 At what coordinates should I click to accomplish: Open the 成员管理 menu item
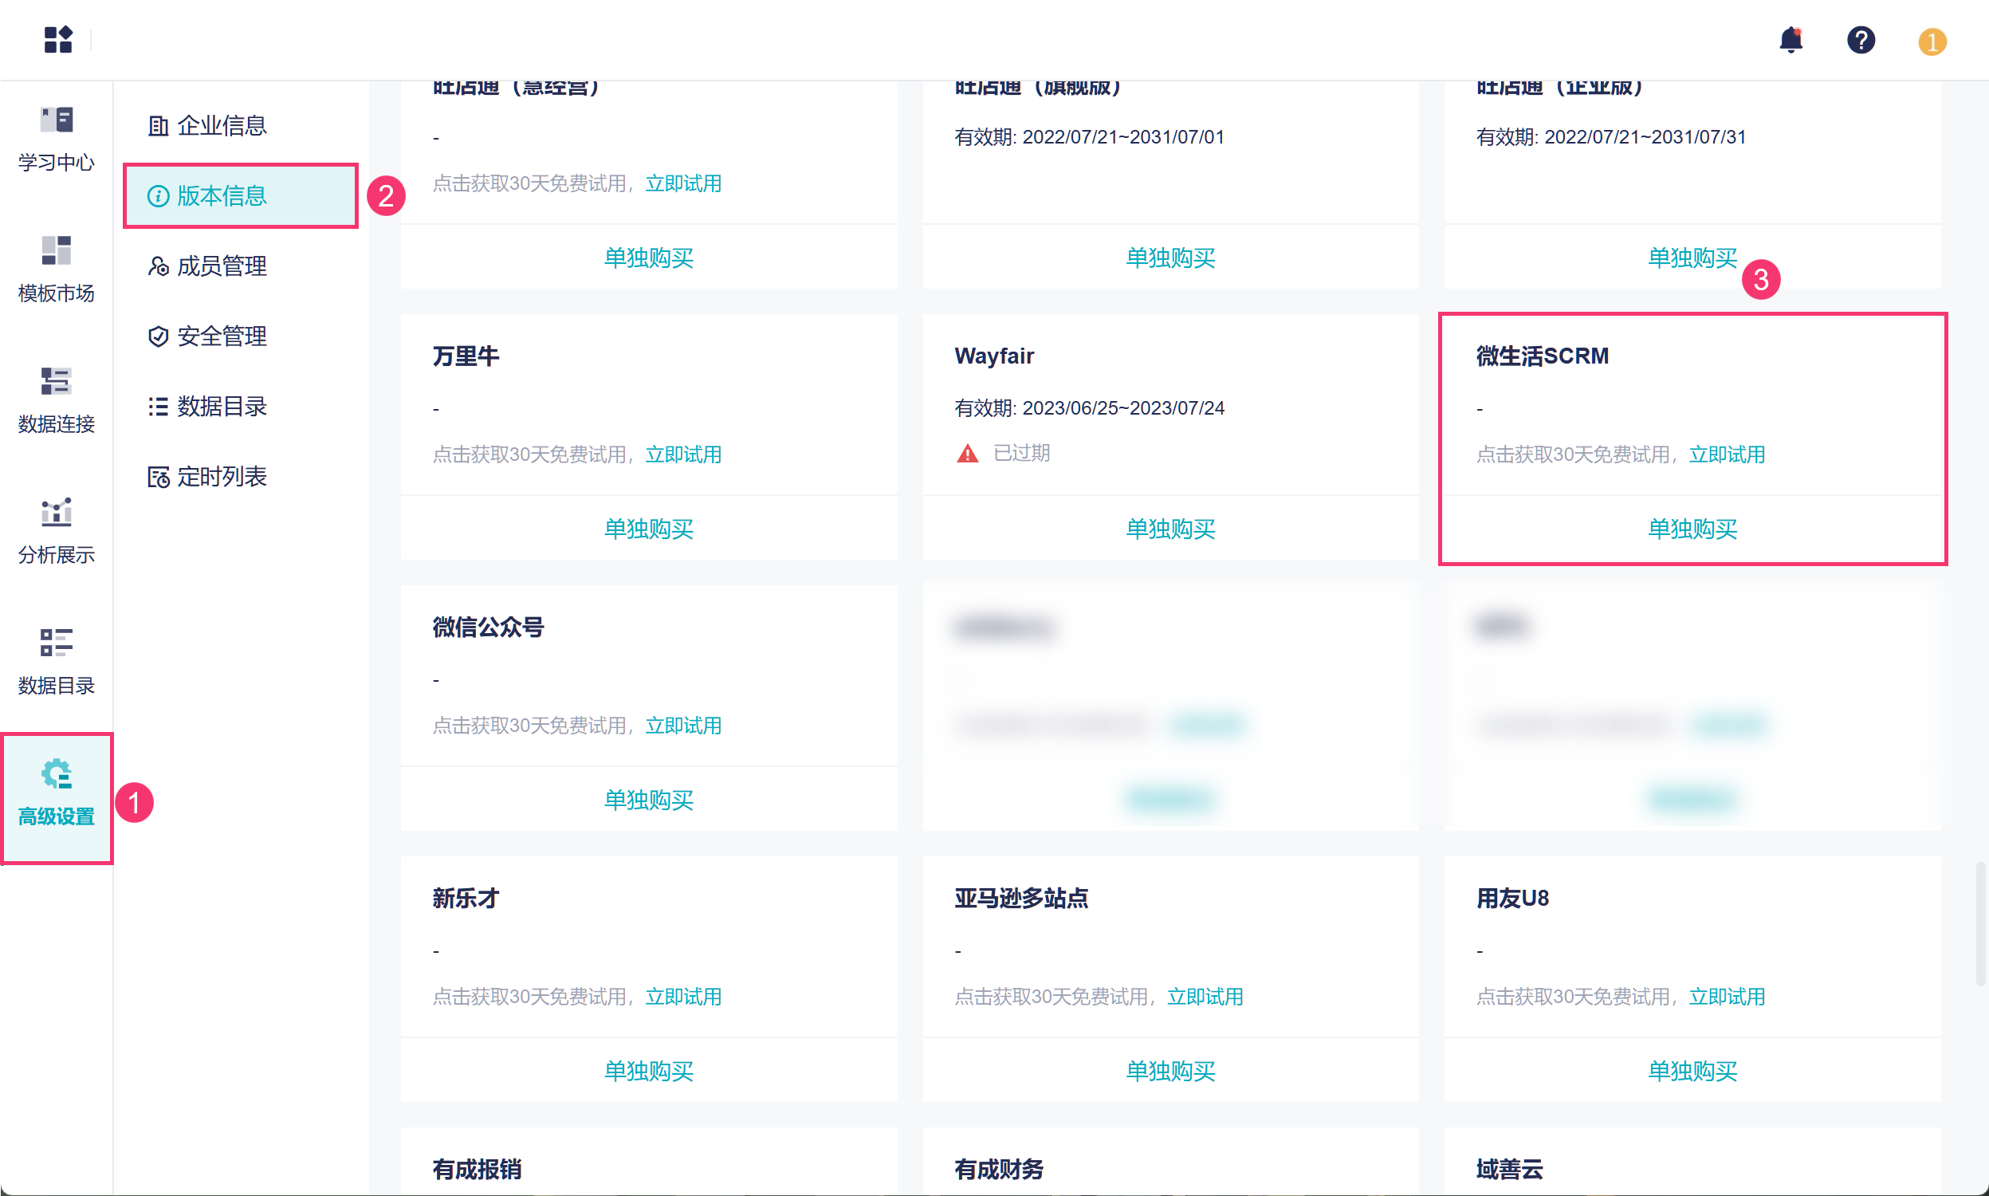pyautogui.click(x=221, y=266)
